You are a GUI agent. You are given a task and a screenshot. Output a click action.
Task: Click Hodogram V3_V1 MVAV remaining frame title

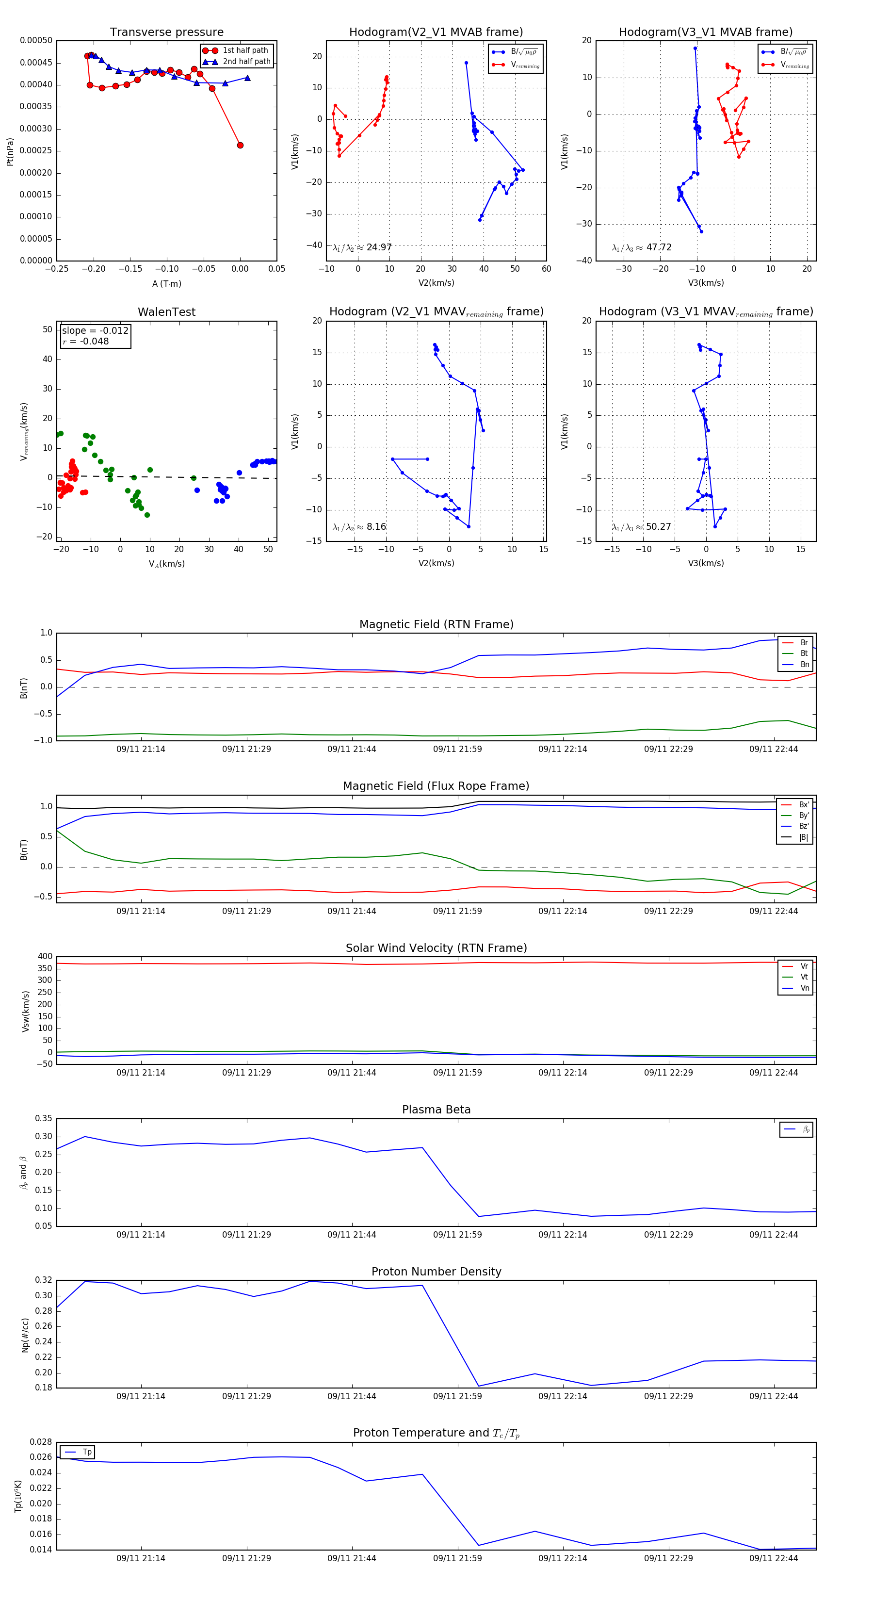point(706,312)
